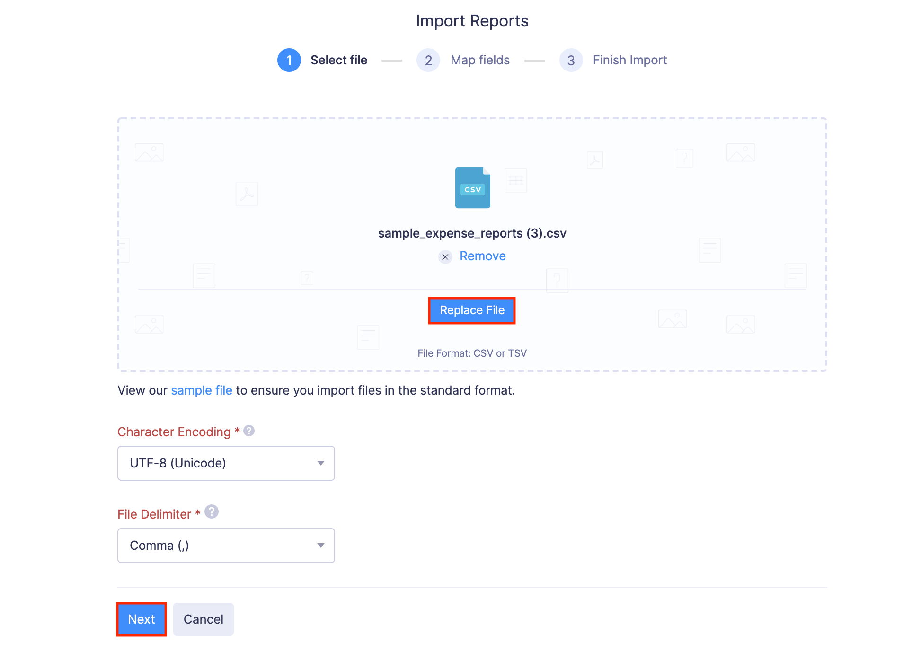This screenshot has width=921, height=652.
Task: Open the File Delimiter help icon
Action: click(212, 512)
